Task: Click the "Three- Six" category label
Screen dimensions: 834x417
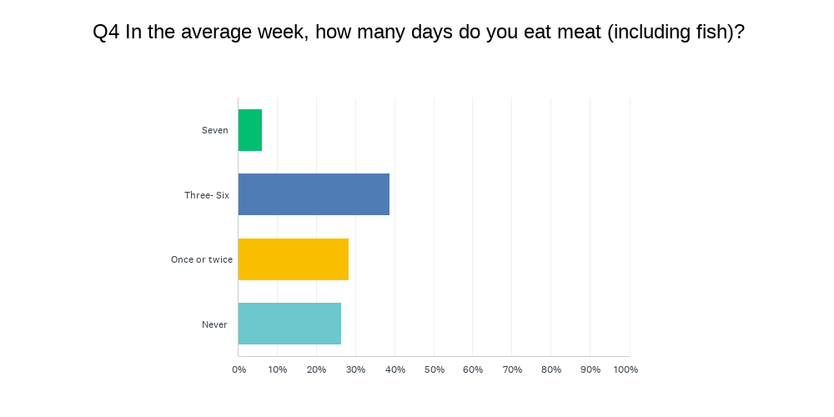Action: tap(207, 195)
